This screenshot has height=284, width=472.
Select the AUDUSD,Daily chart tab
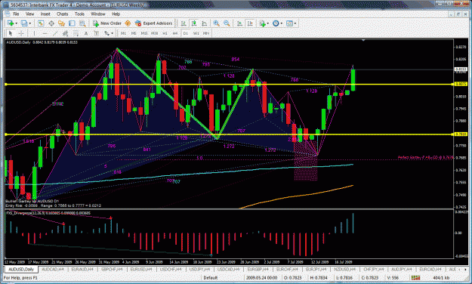point(21,269)
